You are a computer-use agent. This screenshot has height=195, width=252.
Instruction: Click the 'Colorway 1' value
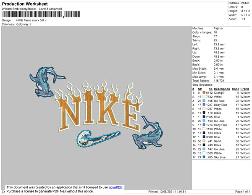[x=24, y=24]
